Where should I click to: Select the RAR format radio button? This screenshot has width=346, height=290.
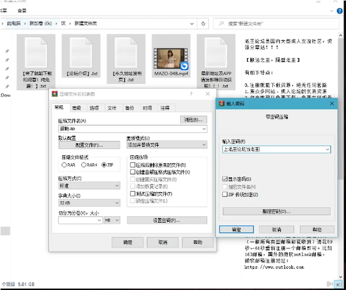64,165
